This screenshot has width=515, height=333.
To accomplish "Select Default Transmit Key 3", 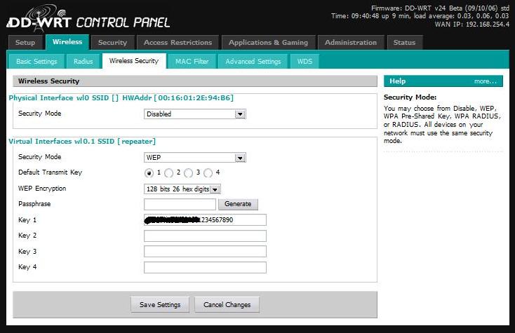I will [x=189, y=172].
